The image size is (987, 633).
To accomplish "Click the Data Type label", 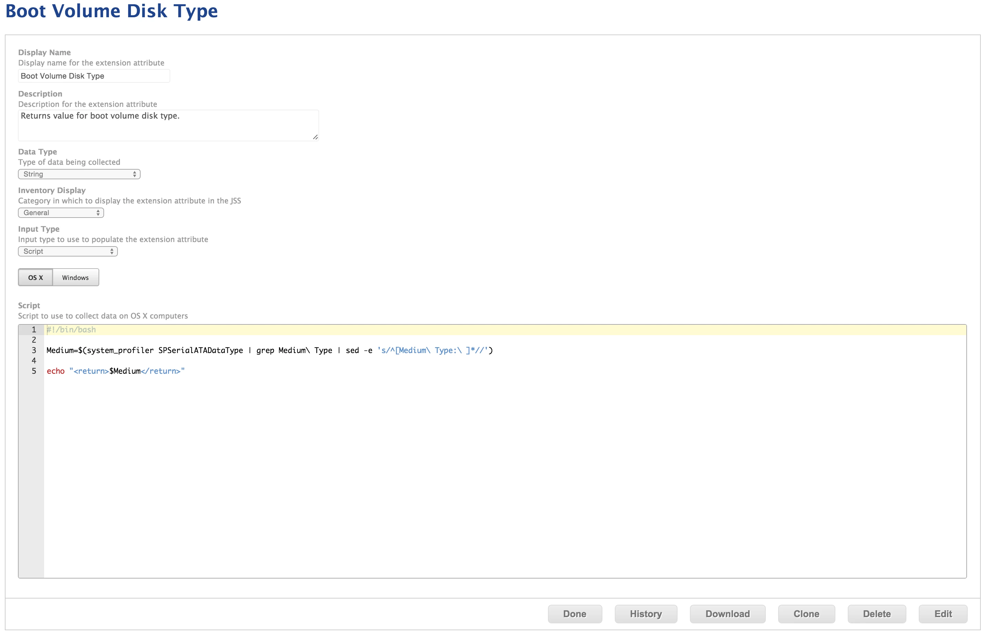I will coord(37,152).
